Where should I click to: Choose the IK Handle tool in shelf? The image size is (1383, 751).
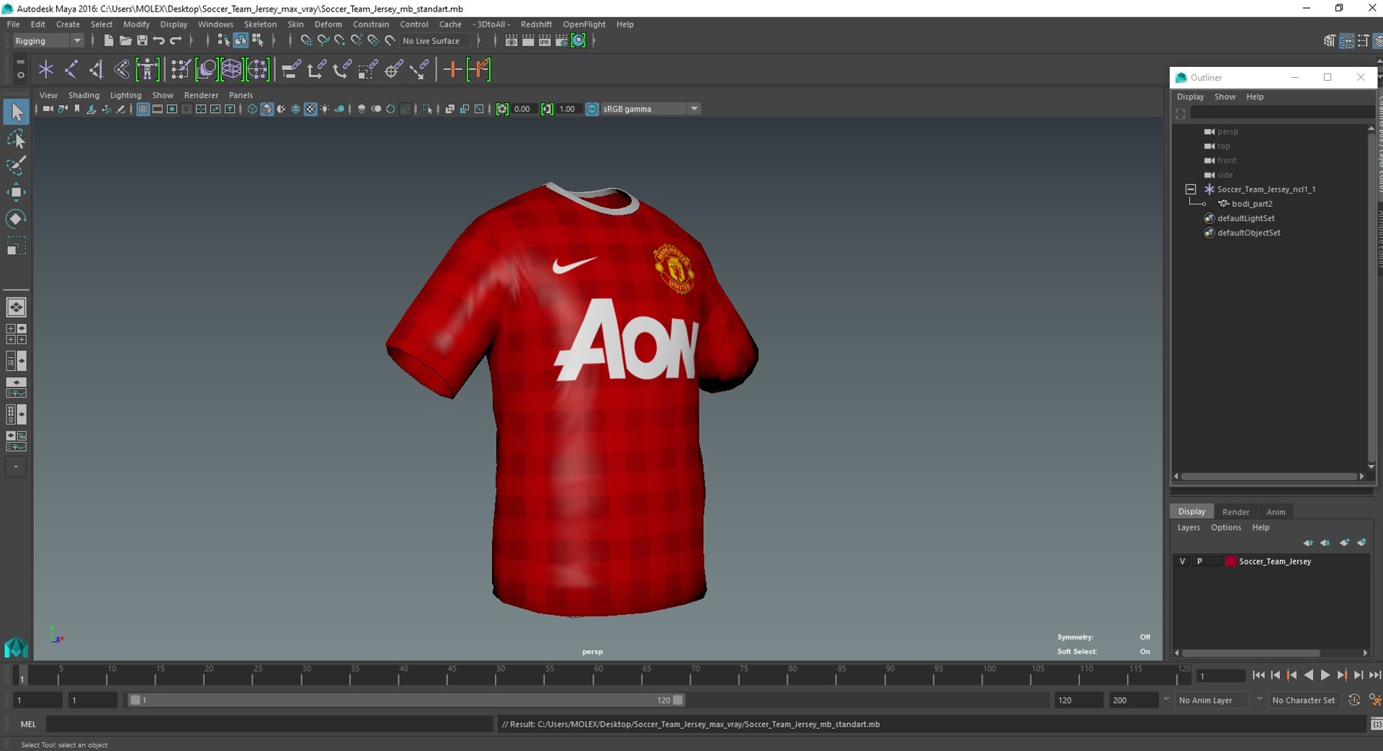pyautogui.click(x=96, y=70)
